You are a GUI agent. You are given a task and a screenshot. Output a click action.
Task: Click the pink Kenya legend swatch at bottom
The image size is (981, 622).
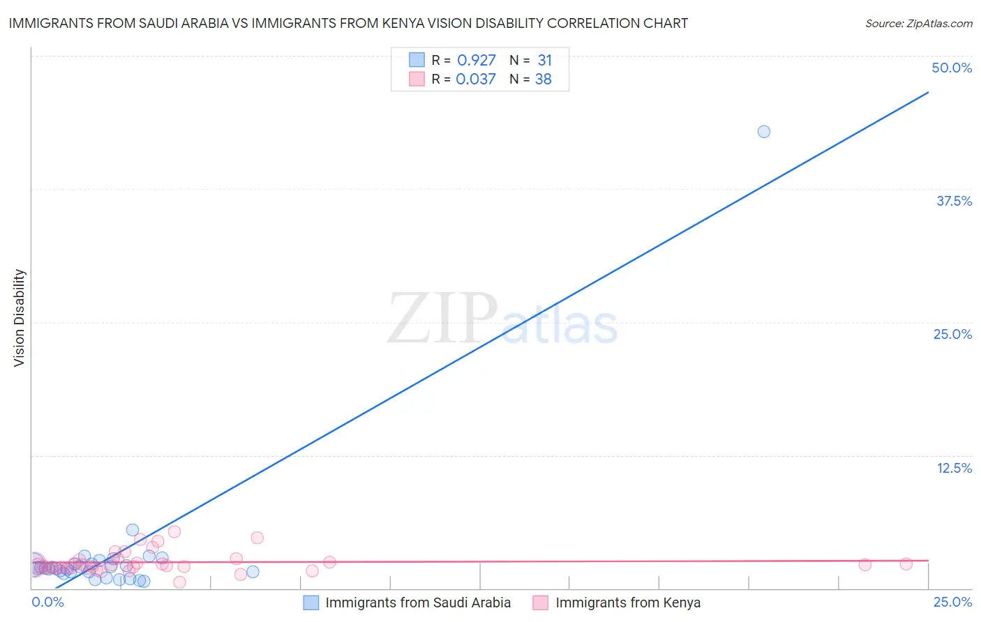(541, 602)
